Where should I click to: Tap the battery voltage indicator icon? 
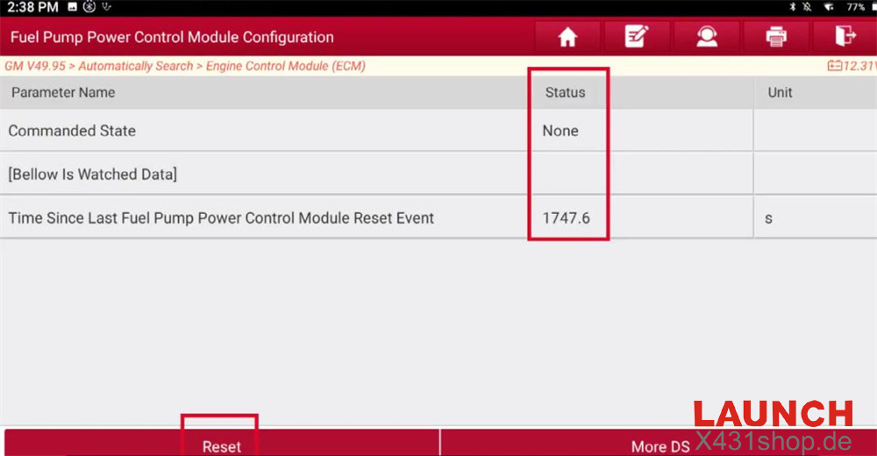pyautogui.click(x=834, y=66)
